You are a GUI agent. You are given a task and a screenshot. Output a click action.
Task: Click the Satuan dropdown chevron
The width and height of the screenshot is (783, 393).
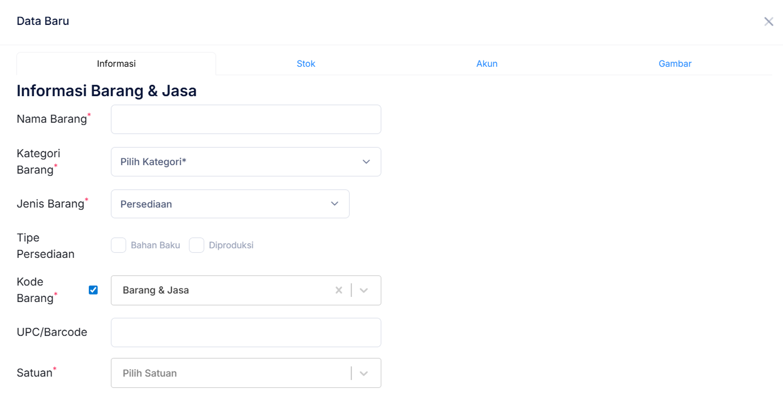(x=364, y=373)
